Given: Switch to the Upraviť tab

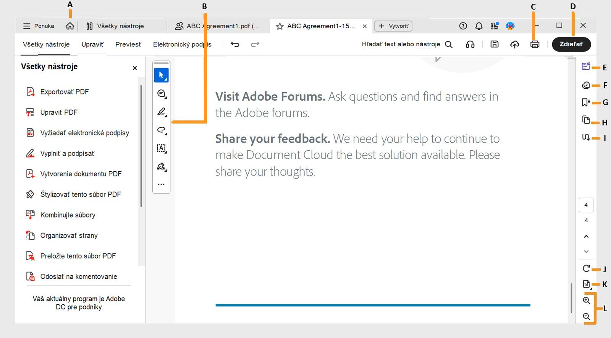Looking at the screenshot, I should pos(92,44).
